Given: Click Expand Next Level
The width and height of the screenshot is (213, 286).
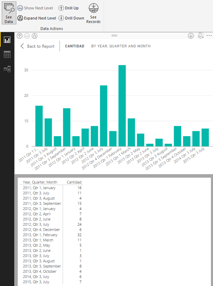Looking at the screenshot, I should tap(37, 18).
